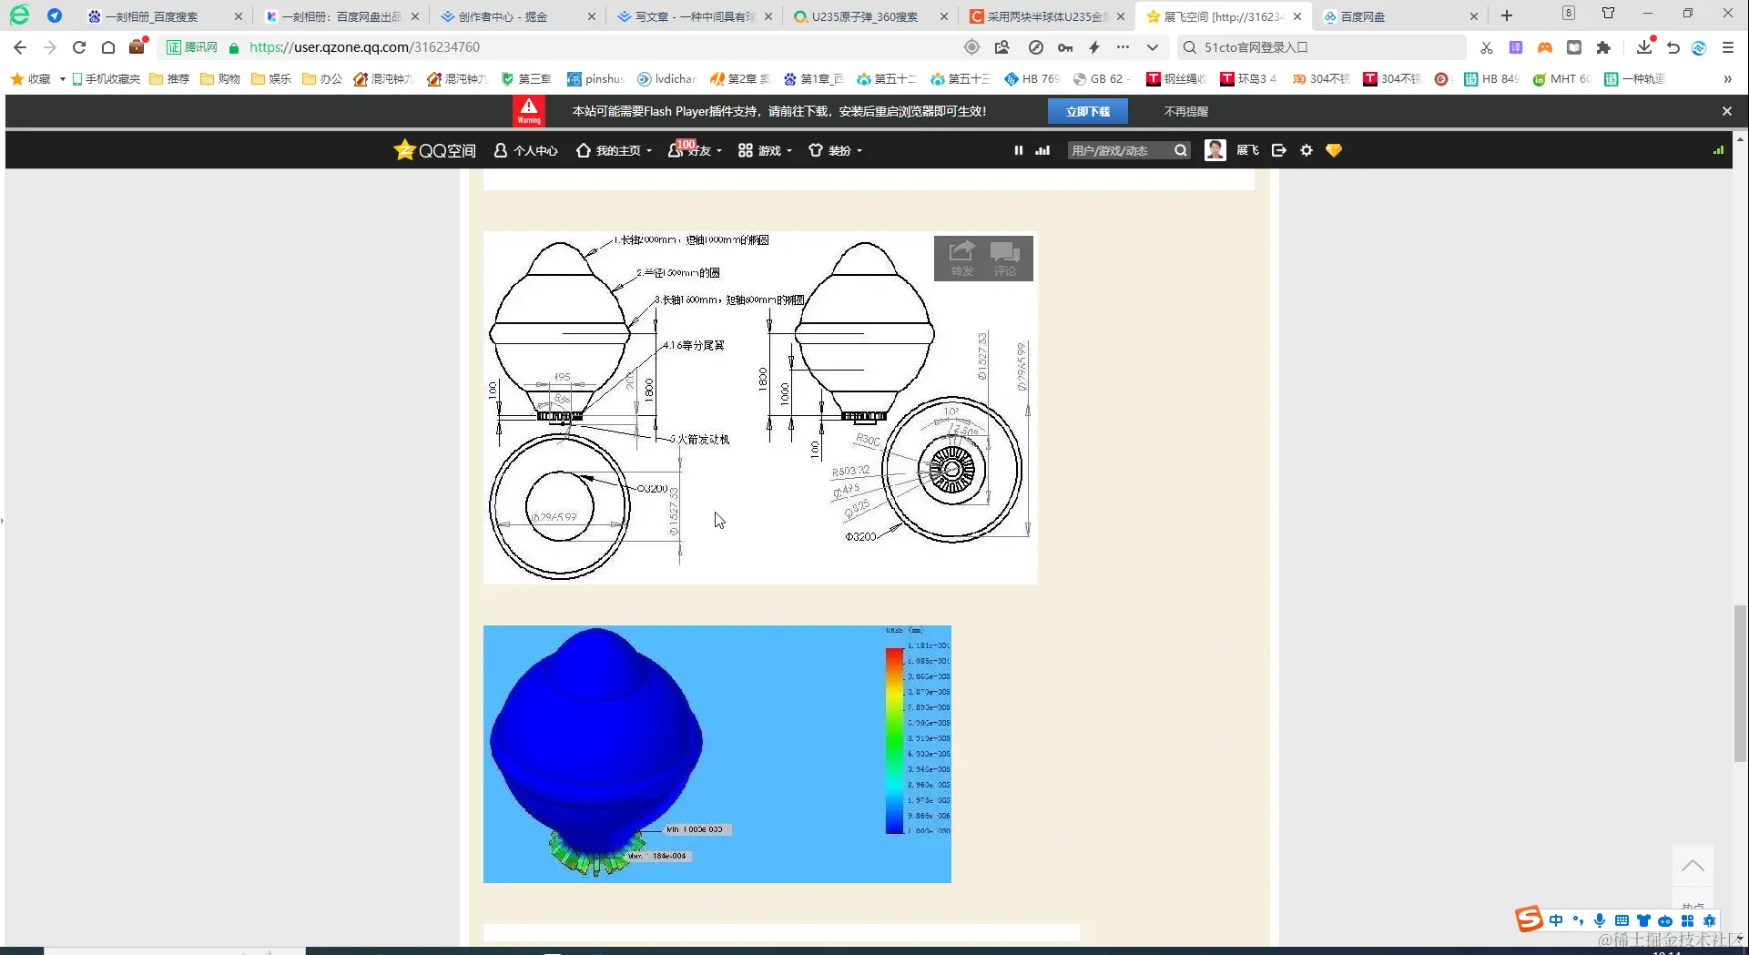
Task: Open 个人中心 in Qzone navigation
Action: [526, 150]
